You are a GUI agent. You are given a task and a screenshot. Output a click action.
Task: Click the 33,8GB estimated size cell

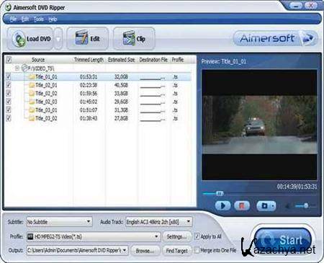tap(121, 94)
